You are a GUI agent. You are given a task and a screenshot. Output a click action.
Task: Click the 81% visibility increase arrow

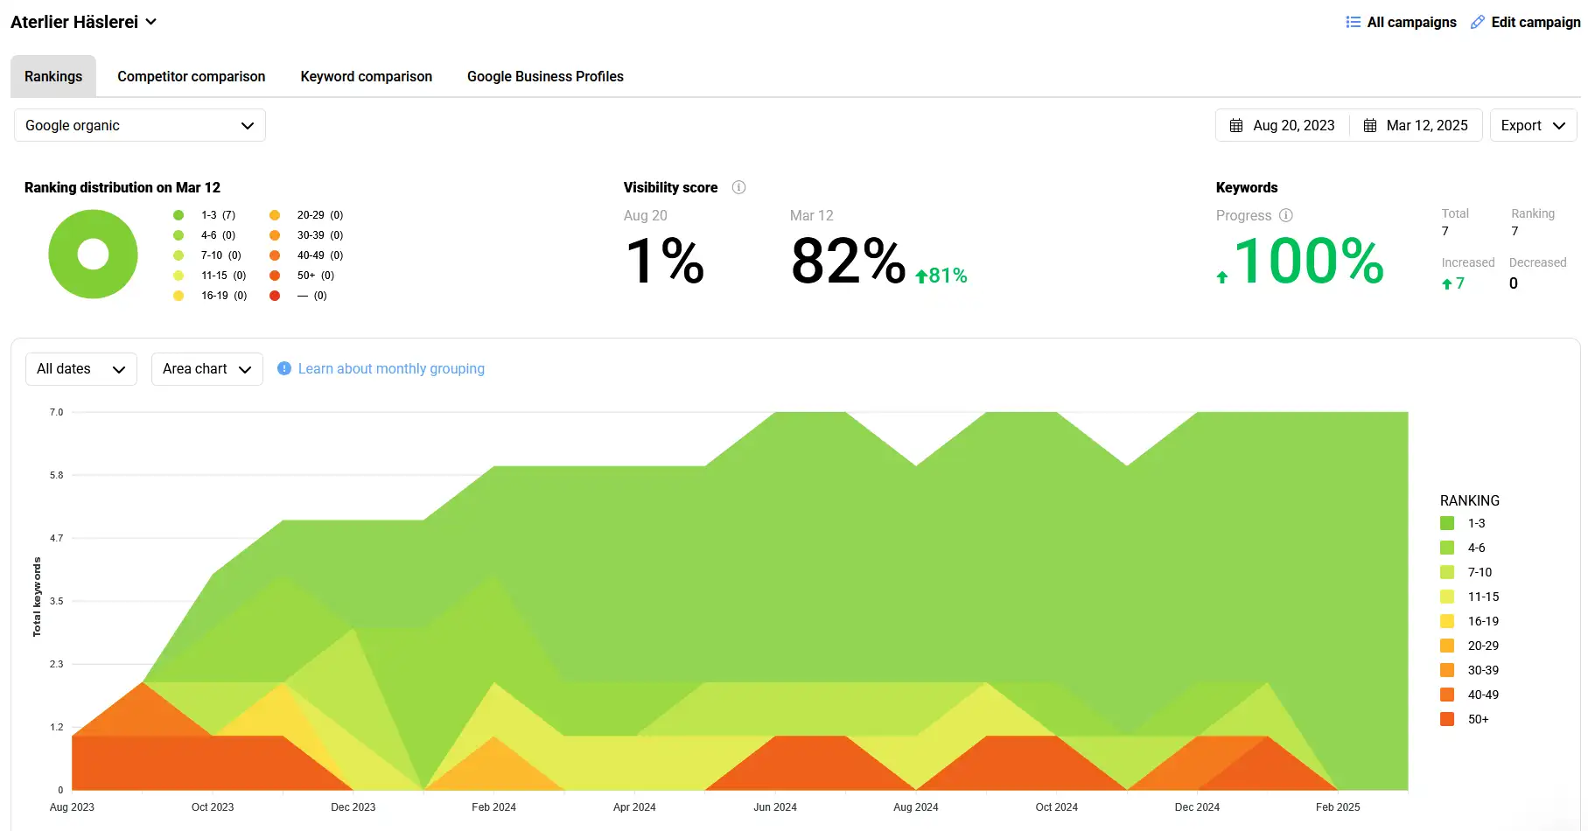[x=921, y=276]
